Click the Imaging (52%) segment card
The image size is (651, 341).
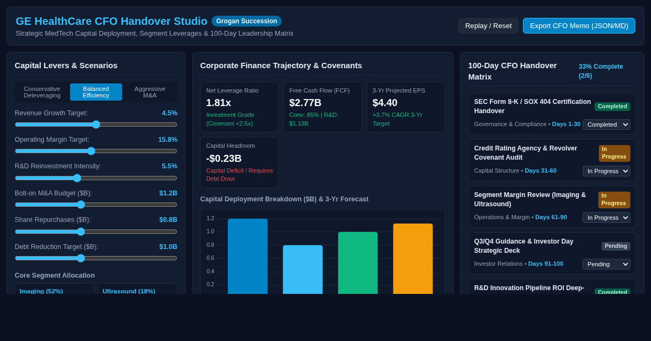(x=54, y=289)
